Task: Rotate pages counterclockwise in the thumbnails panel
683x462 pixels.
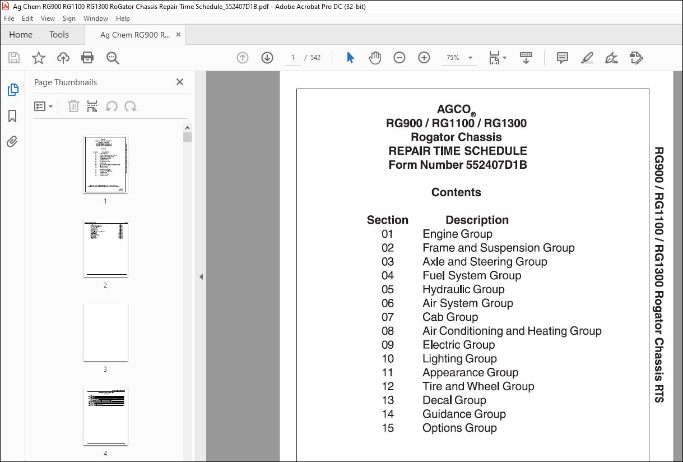Action: pyautogui.click(x=111, y=107)
